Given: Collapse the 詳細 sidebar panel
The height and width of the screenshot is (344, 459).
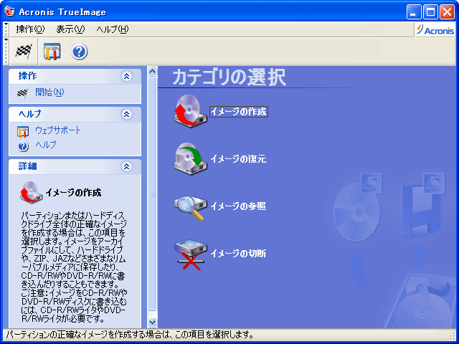Looking at the screenshot, I should (126, 166).
